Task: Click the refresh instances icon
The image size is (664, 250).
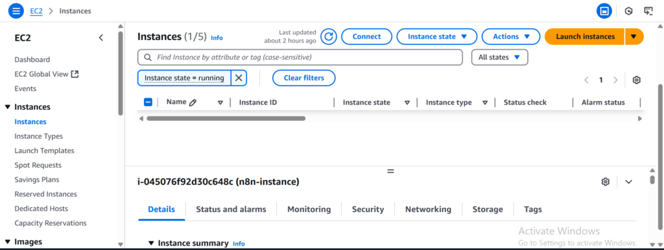Action: pyautogui.click(x=329, y=37)
